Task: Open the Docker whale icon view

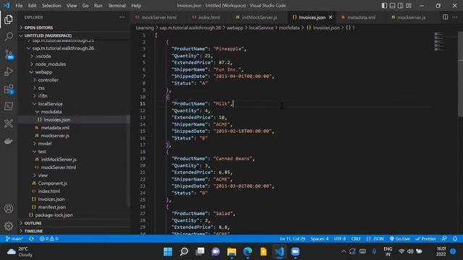Action: click(9, 141)
